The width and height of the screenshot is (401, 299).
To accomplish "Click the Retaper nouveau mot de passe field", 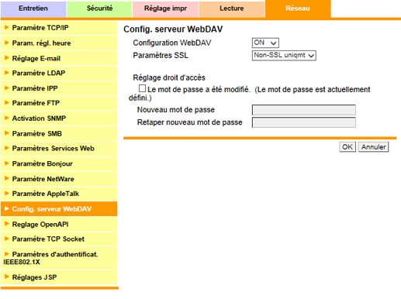I will click(x=304, y=122).
